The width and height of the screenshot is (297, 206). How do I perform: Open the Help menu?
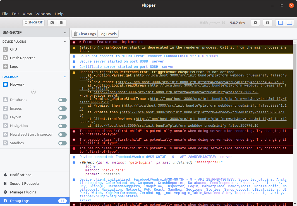(59, 14)
